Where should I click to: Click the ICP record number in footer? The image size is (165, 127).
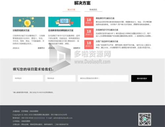pyautogui.click(x=59, y=115)
